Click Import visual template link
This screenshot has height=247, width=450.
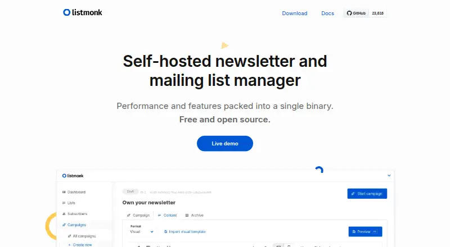click(185, 231)
